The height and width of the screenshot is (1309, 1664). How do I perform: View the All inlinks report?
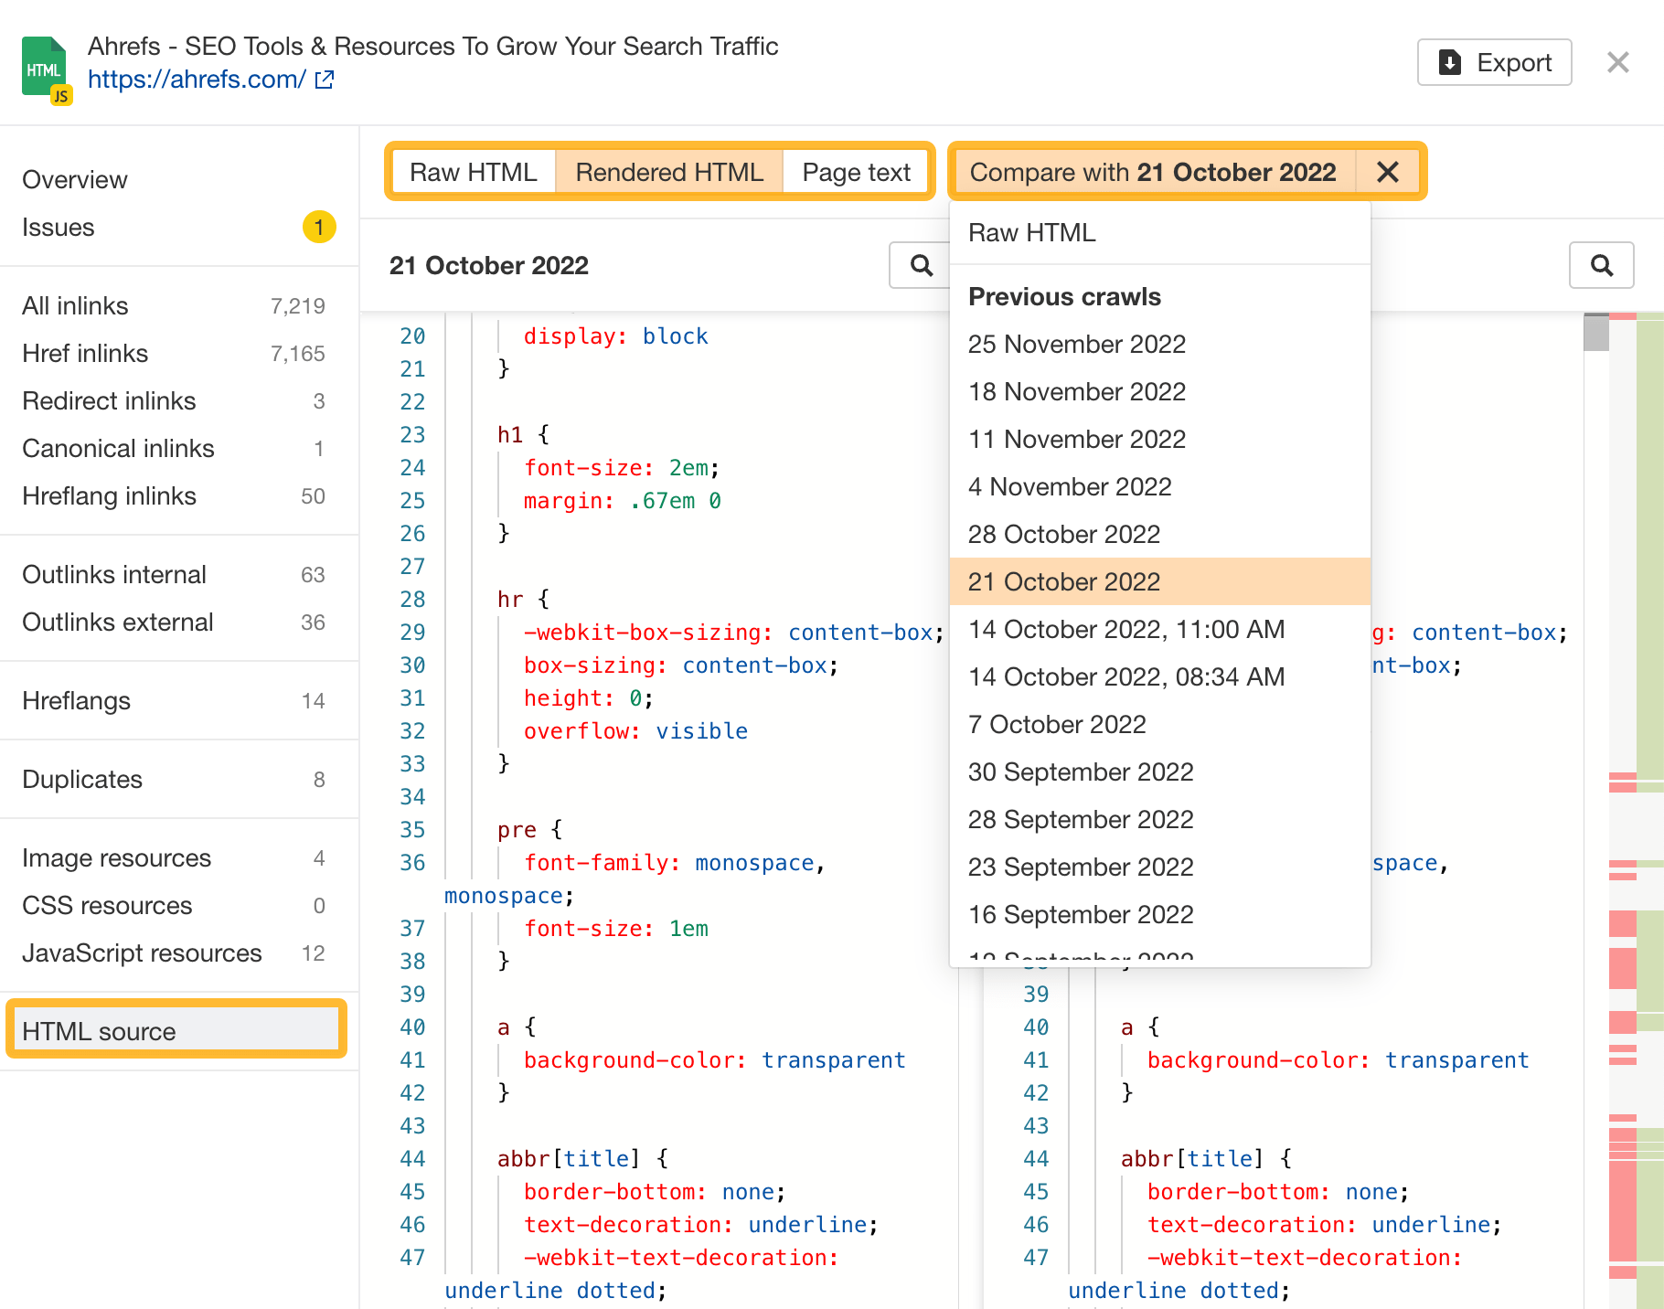click(74, 305)
